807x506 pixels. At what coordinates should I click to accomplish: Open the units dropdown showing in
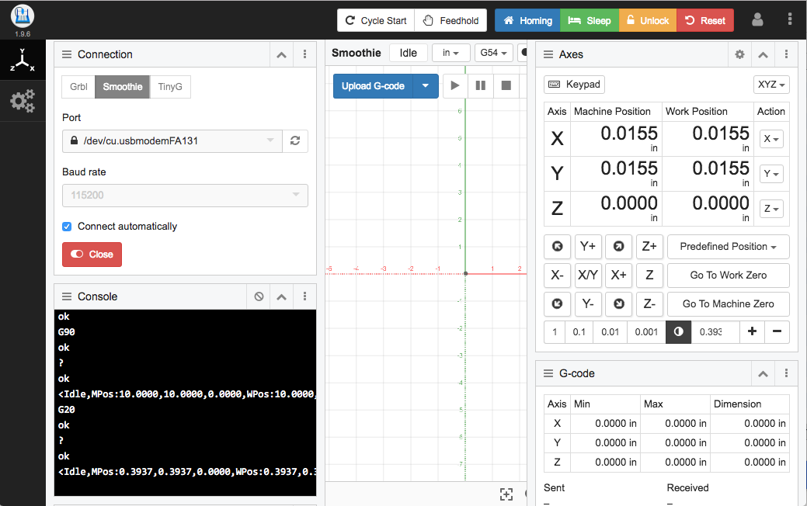[450, 53]
